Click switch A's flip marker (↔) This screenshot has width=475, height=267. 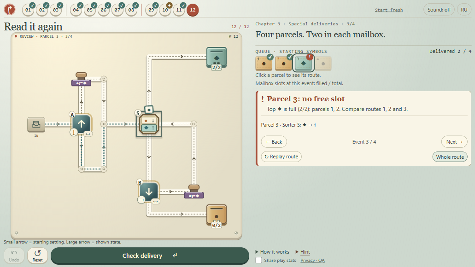point(88,134)
